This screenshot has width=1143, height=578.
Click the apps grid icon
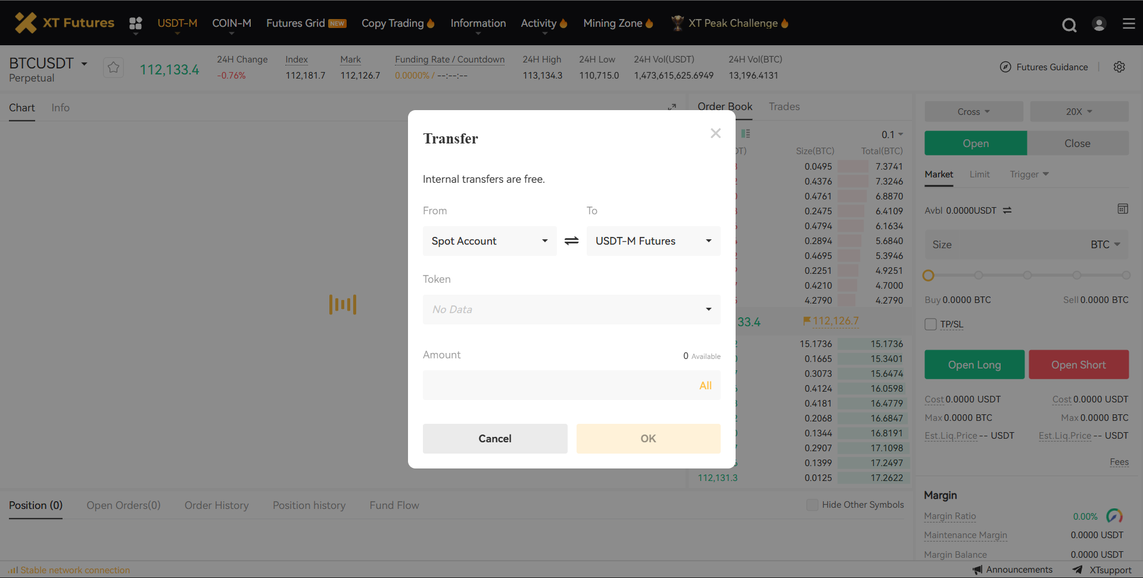coord(136,23)
